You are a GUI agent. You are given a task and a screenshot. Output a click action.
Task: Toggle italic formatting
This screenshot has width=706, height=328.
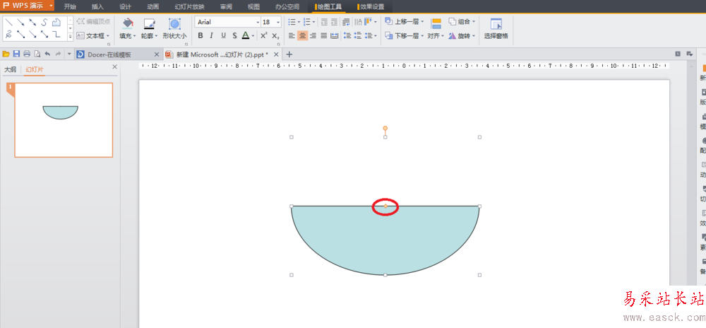[211, 35]
